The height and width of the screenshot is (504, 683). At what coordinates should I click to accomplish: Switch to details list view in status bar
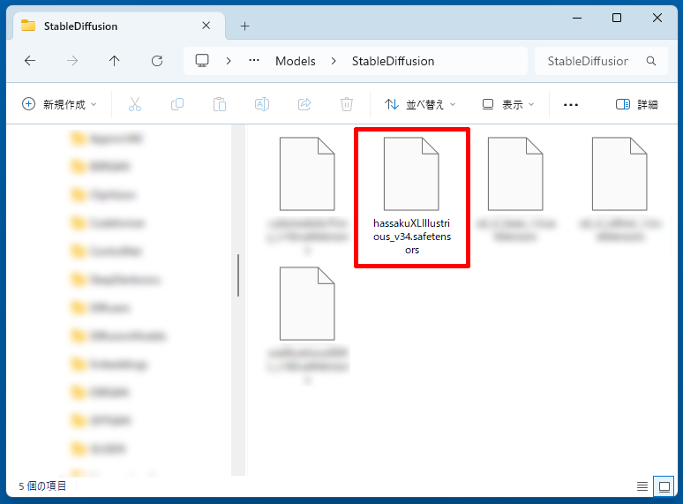click(642, 486)
